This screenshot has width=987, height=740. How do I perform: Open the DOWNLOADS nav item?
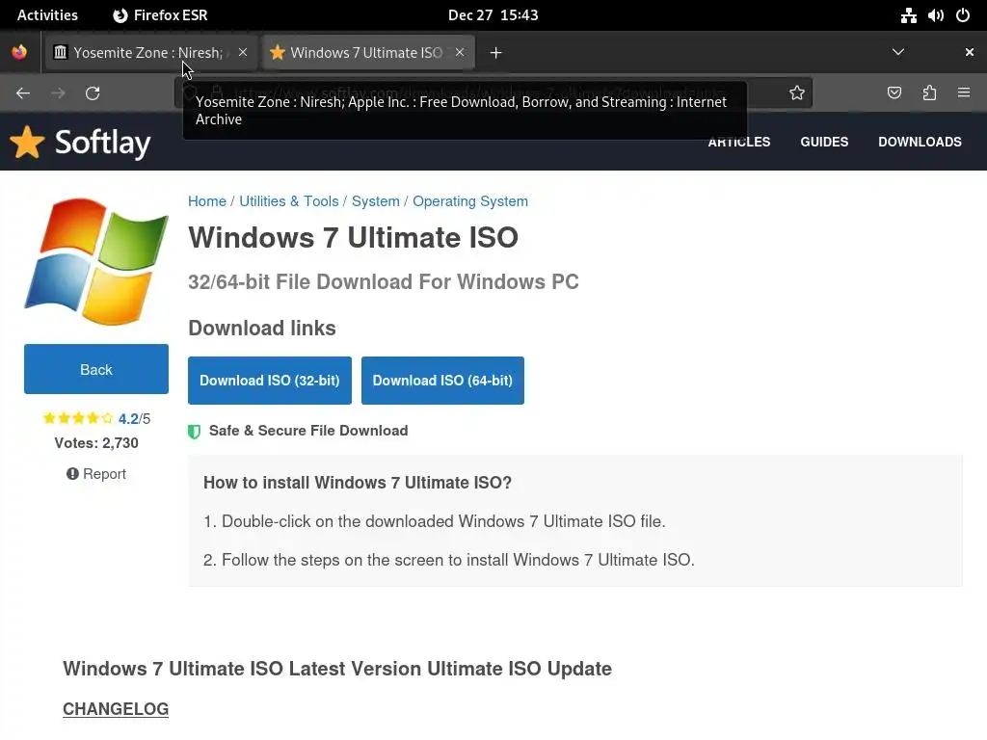920,143
